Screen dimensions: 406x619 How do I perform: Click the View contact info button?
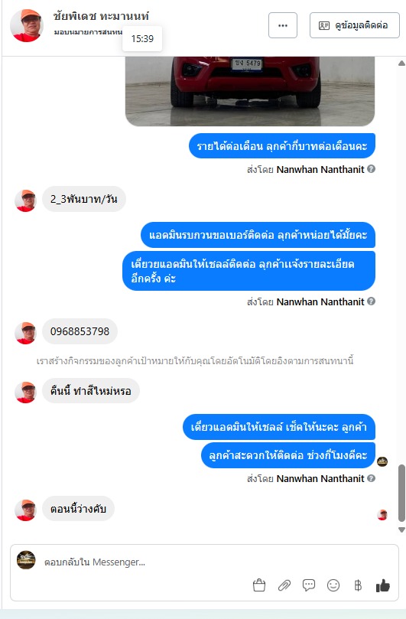tap(354, 25)
